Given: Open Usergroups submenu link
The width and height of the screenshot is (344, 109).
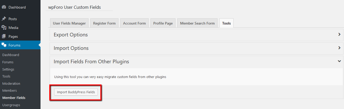Looking at the screenshot, I should (x=11, y=105).
